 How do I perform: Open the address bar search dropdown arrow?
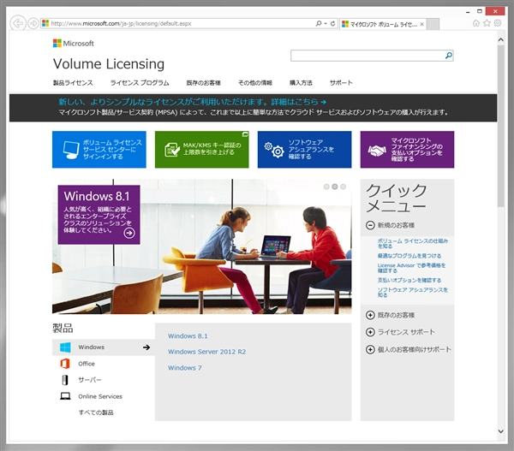pos(326,24)
